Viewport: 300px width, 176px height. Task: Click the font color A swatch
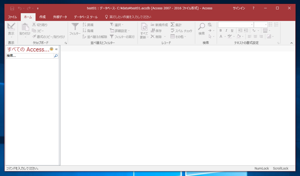click(221, 36)
